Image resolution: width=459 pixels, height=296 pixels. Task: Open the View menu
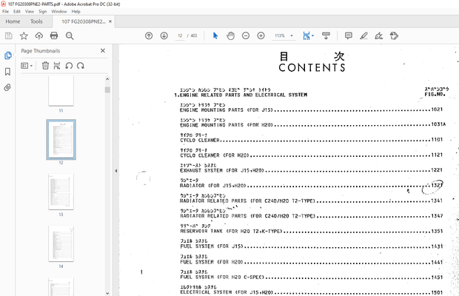point(30,11)
